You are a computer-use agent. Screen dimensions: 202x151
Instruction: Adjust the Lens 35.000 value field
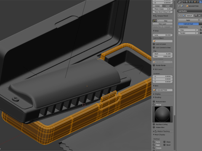click(162, 35)
